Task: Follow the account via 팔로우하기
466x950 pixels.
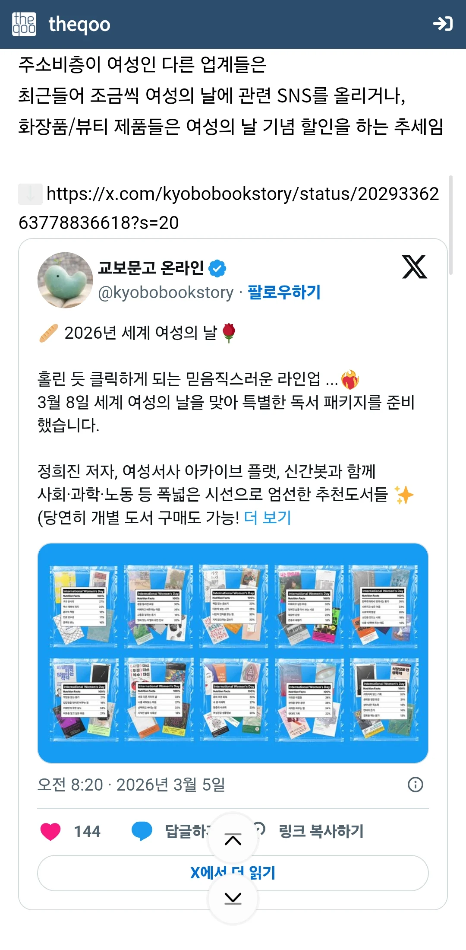Action: tap(284, 292)
